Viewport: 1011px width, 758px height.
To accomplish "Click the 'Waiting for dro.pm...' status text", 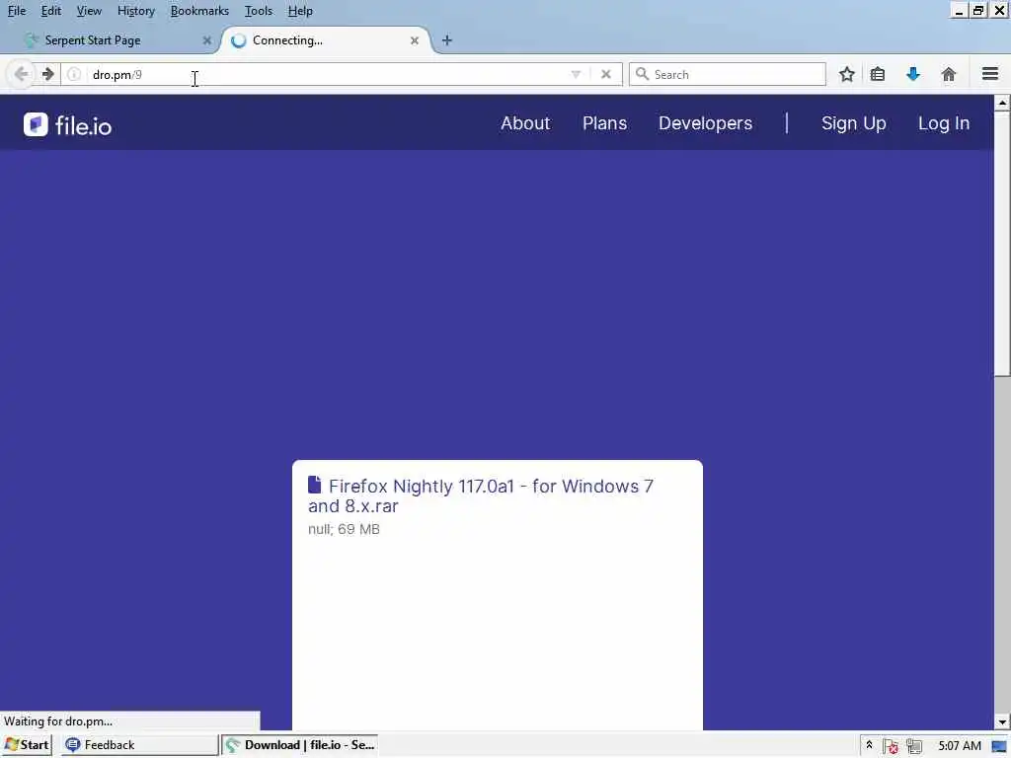I will coord(58,721).
